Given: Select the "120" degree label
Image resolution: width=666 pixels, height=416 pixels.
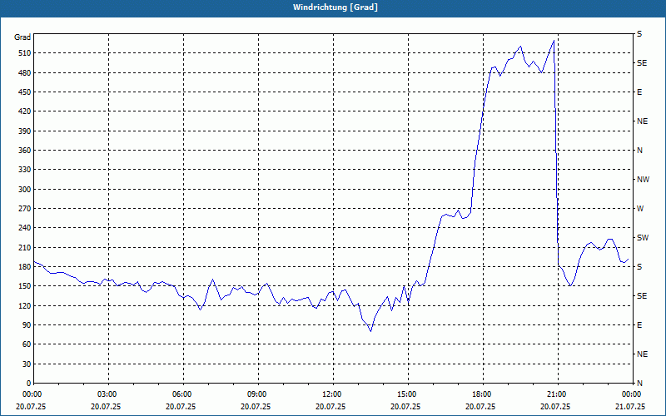Looking at the screenshot, I should 25,305.
